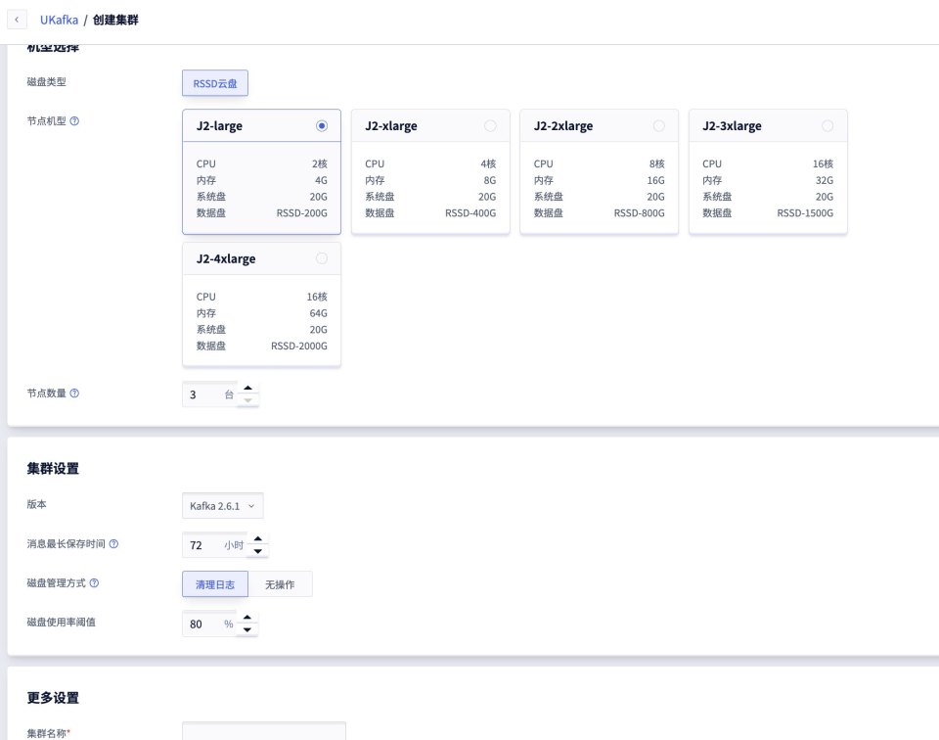The height and width of the screenshot is (740, 939).
Task: Select the J2-2xlarge node type radio
Action: 658,126
